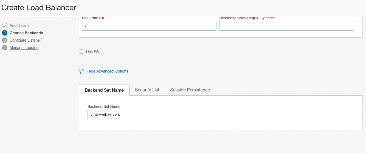Click the advanced options sliders icon
This screenshot has height=153, width=366.
pyautogui.click(x=81, y=71)
